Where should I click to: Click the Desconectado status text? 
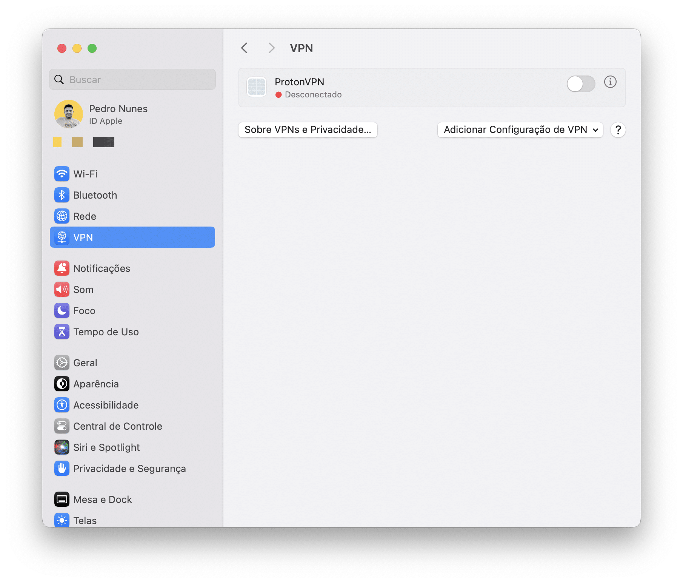coord(313,94)
